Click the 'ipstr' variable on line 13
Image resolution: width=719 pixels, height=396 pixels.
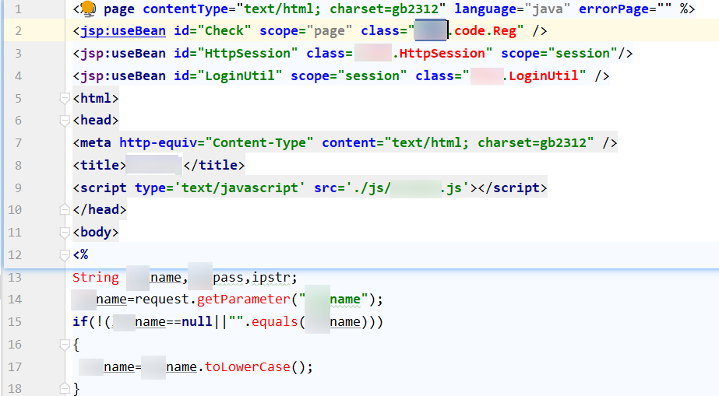[x=270, y=278]
